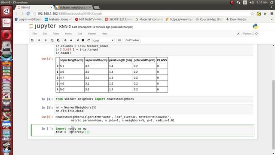Go back using the browser back arrow
This screenshot has width=275, height=155.
pos(16,13)
